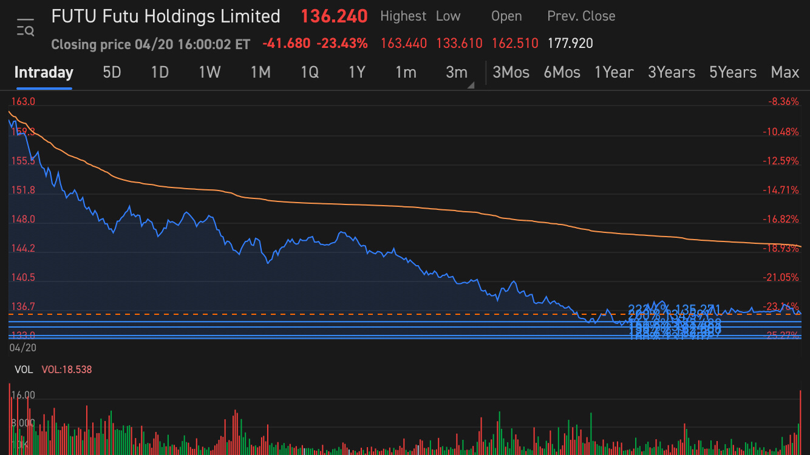Image resolution: width=810 pixels, height=455 pixels.
Task: Set range to 5Years
Action: click(733, 73)
